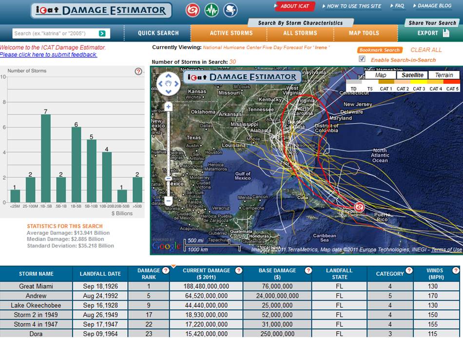
Task: Select Search By Storm Characteristics tab
Action: (x=300, y=23)
